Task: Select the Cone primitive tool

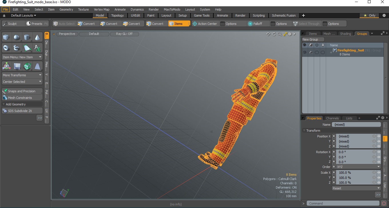Action: [x=37, y=37]
